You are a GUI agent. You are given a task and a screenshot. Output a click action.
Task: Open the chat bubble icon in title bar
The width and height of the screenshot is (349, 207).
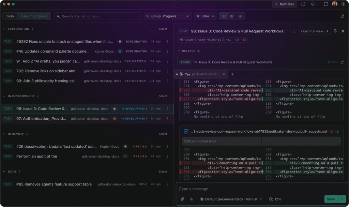tap(326, 4)
